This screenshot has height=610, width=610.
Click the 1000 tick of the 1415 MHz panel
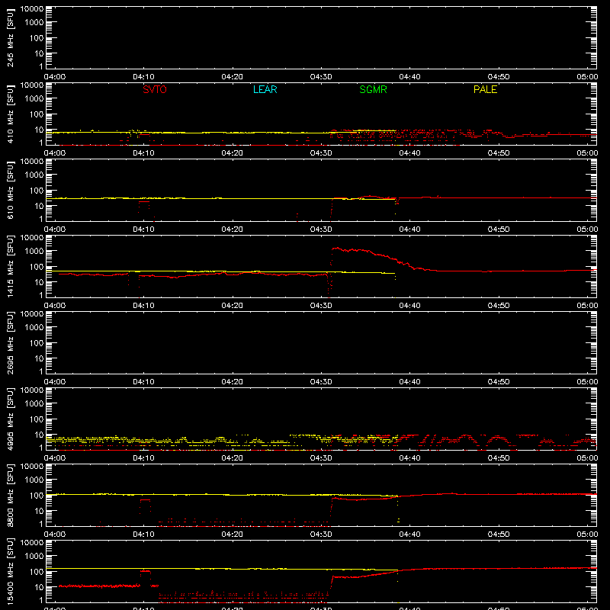point(34,252)
